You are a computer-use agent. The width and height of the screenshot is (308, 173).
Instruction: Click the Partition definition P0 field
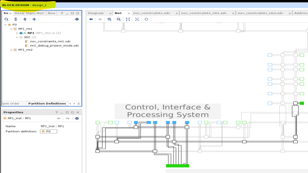click(48, 132)
